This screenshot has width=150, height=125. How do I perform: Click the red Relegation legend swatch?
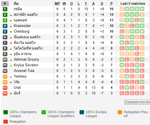[x=6, y=122]
